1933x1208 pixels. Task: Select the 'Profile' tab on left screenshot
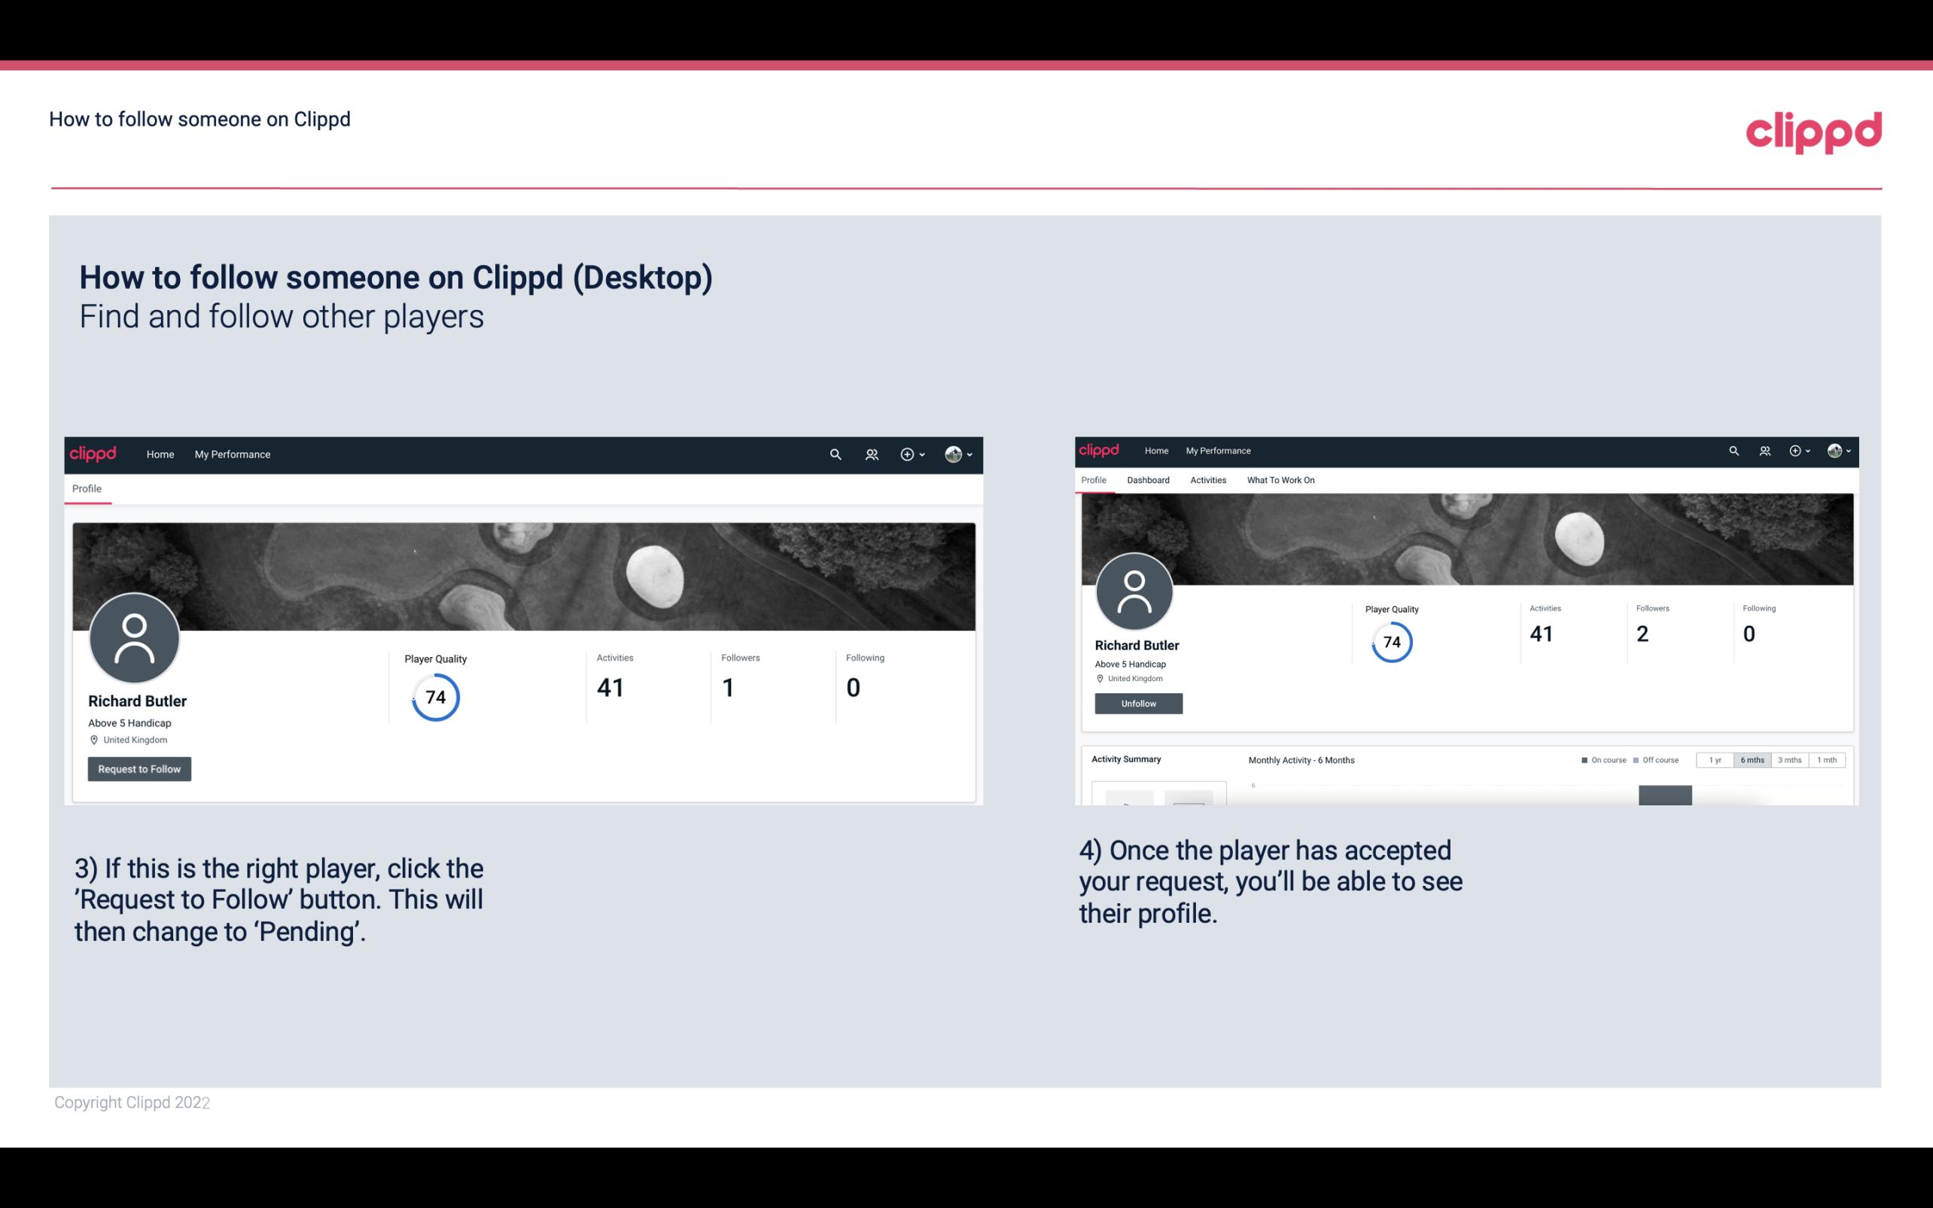87,488
